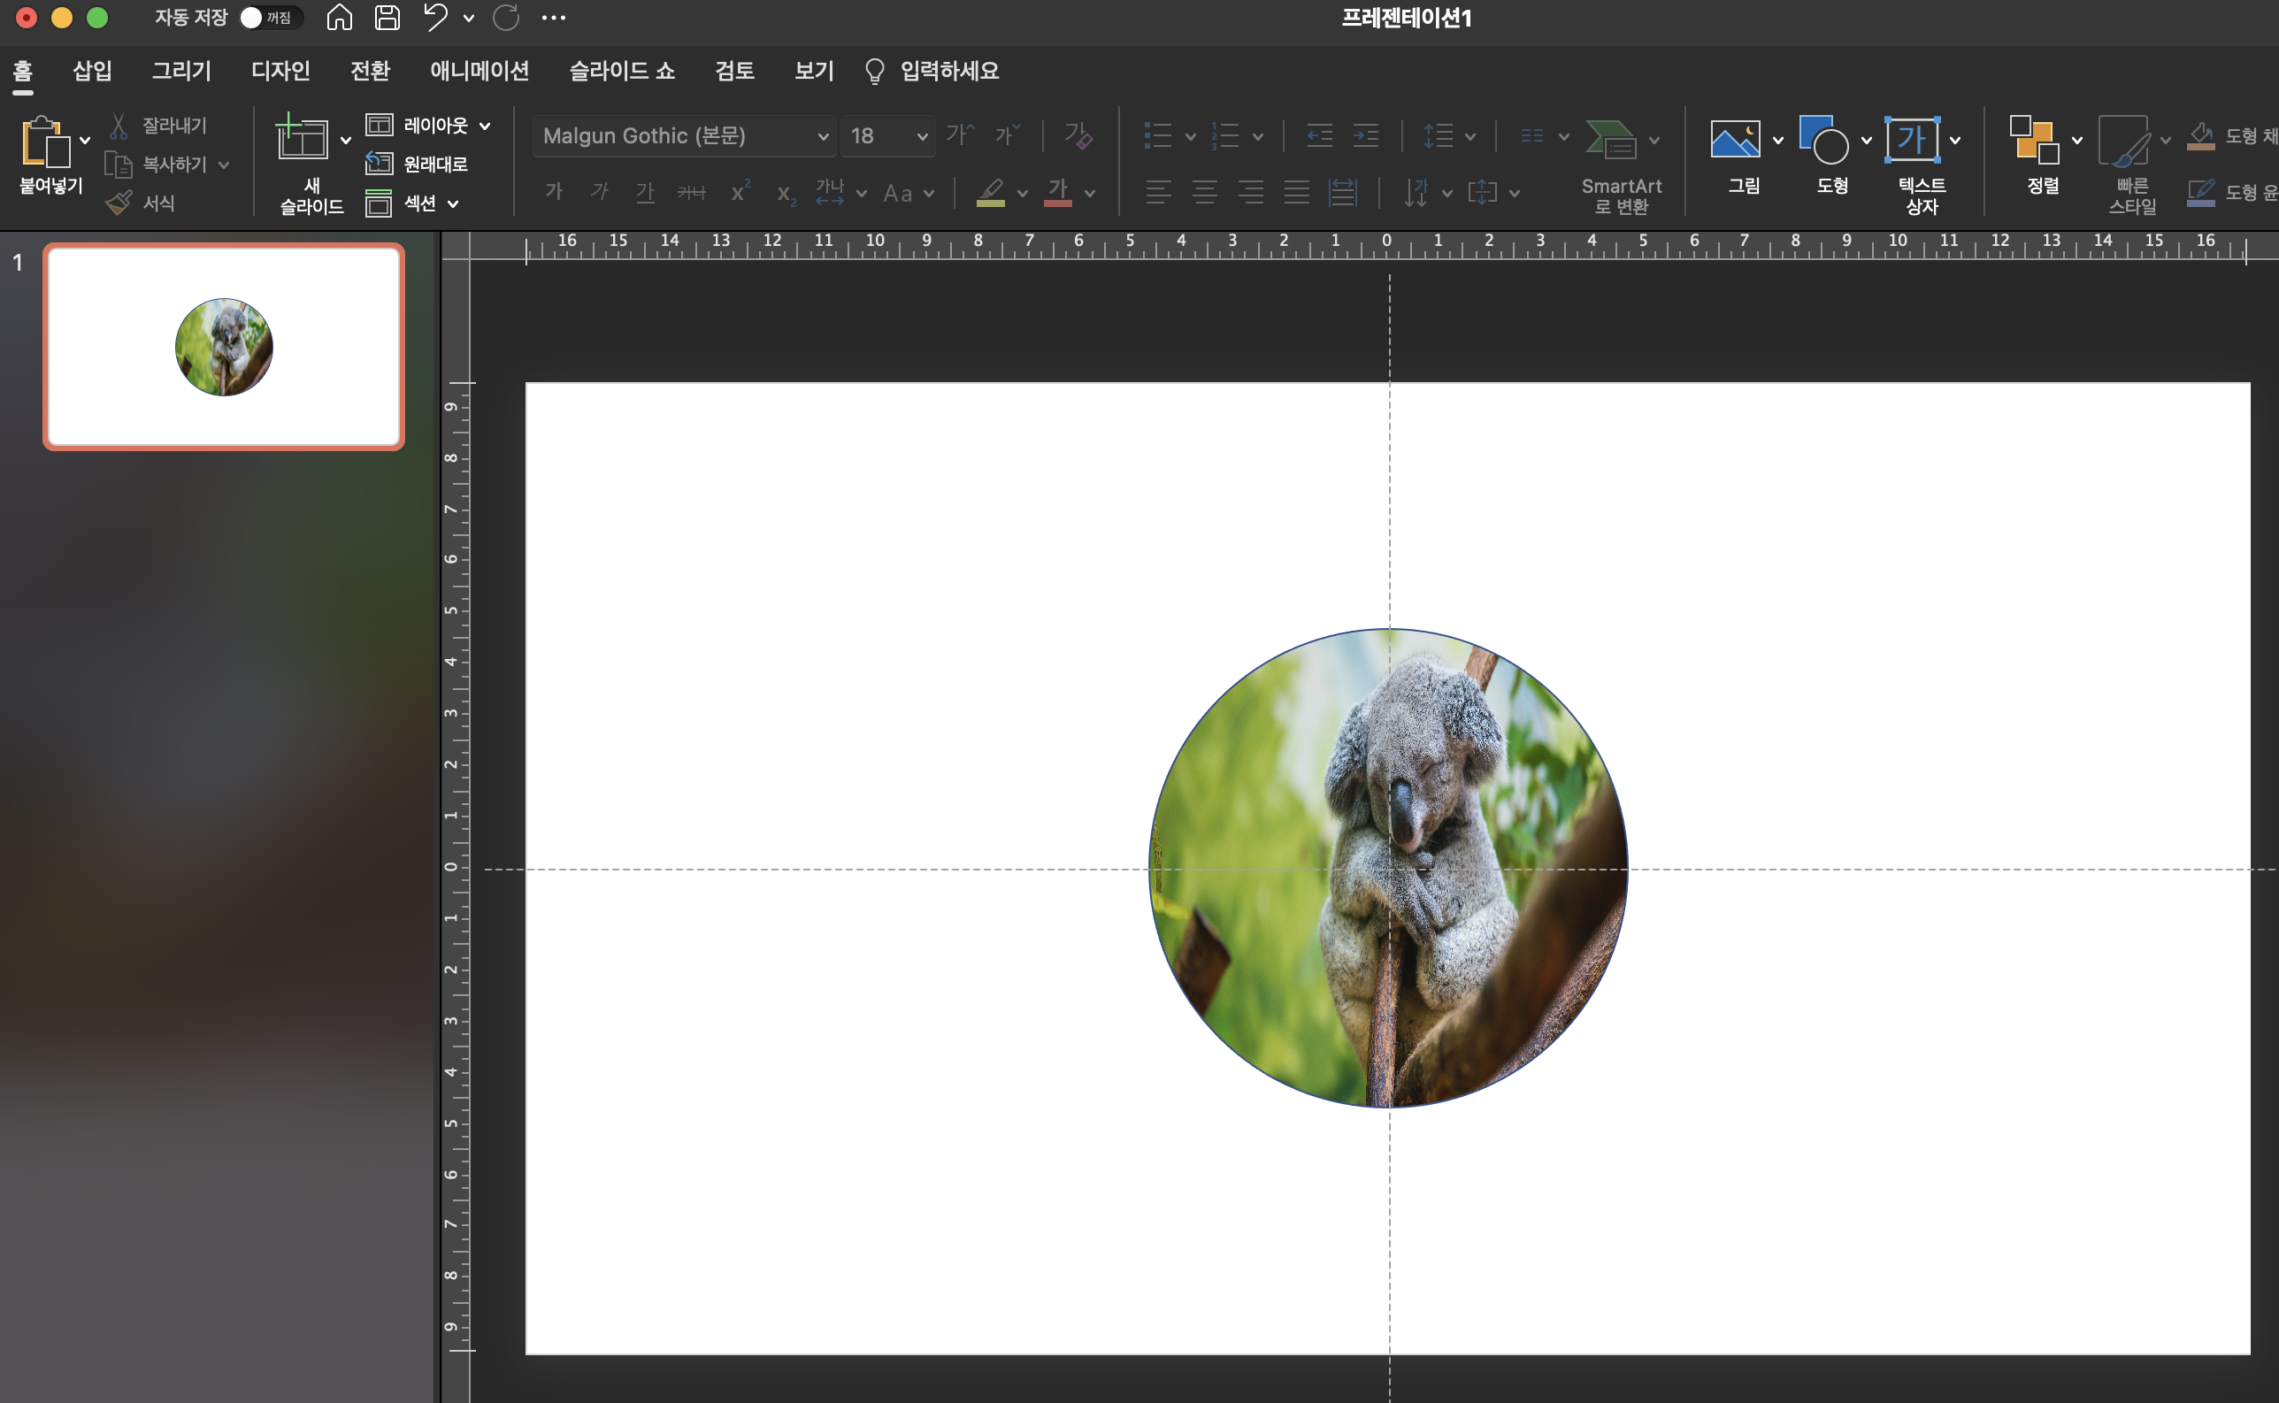Viewport: 2279px width, 1403px height.
Task: Toggle the strikethrough text button
Action: [691, 192]
